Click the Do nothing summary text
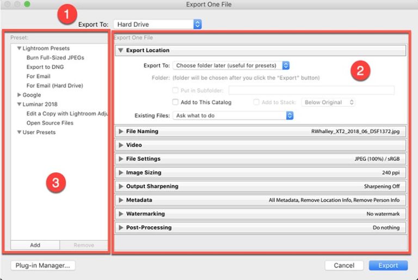The image size is (418, 280). (x=386, y=227)
